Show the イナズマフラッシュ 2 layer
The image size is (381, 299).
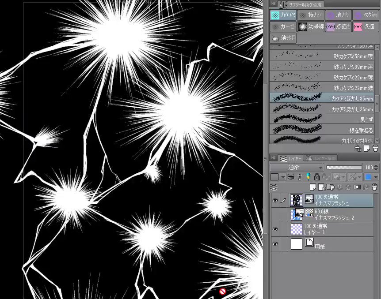coord(275,215)
